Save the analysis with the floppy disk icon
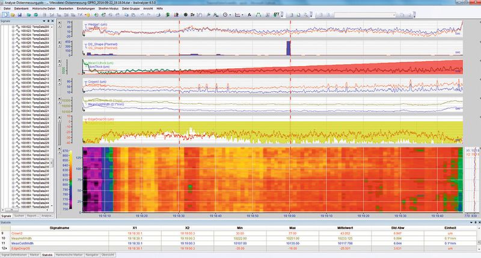The image size is (481, 258). click(20, 14)
